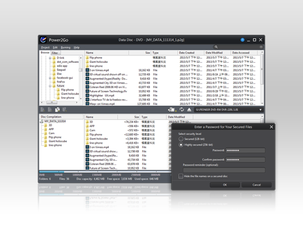
Task: Select dot_com_software folder in the tree
Action: click(x=68, y=62)
